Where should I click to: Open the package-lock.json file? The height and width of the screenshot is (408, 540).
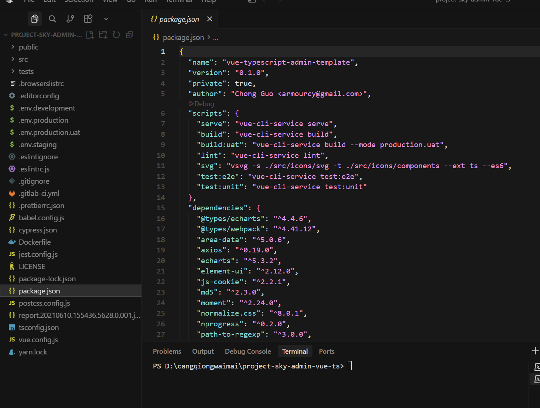coord(71,279)
